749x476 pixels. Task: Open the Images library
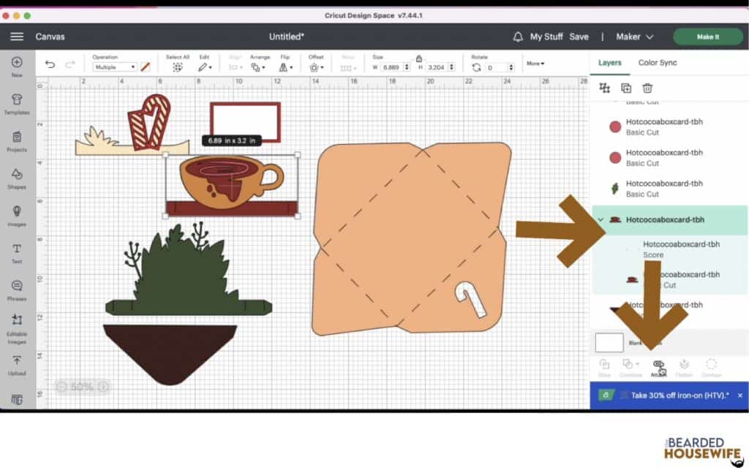17,215
